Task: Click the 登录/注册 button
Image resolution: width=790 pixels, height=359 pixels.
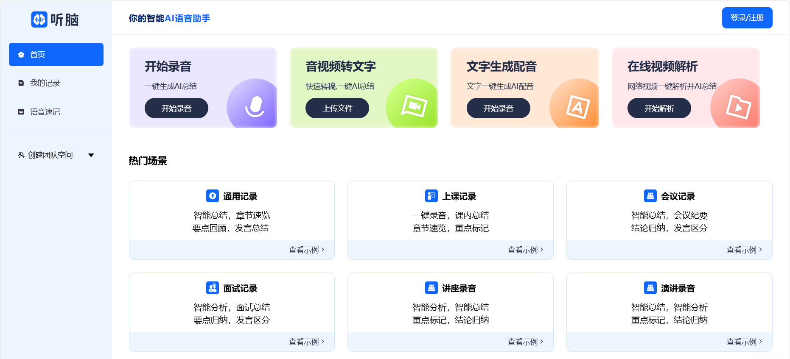Action: [747, 18]
